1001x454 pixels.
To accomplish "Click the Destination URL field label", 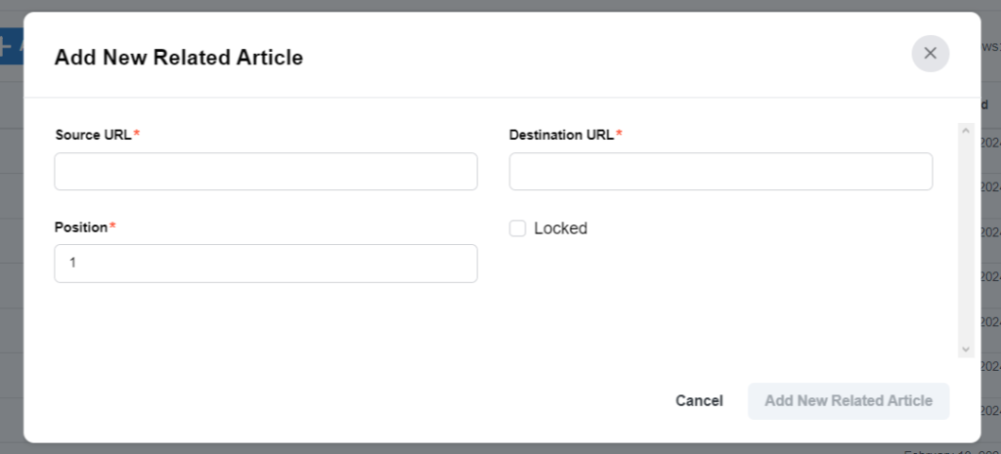I will click(x=561, y=135).
